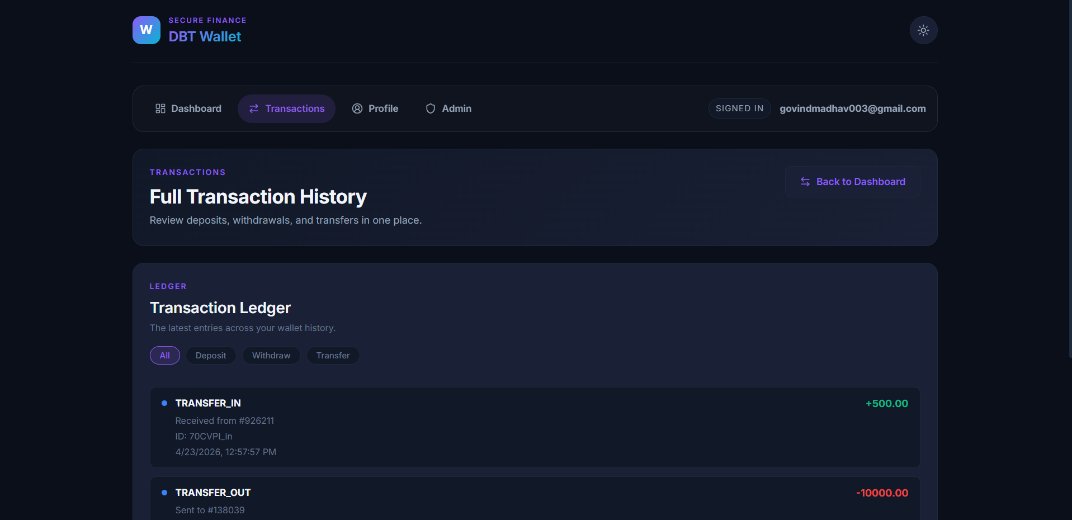Click the TRANSFER_OUT entry title
1072x520 pixels.
213,493
